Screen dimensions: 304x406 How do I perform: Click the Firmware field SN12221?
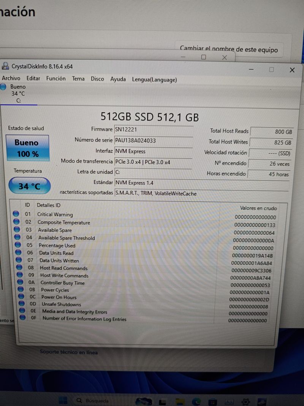(x=153, y=129)
